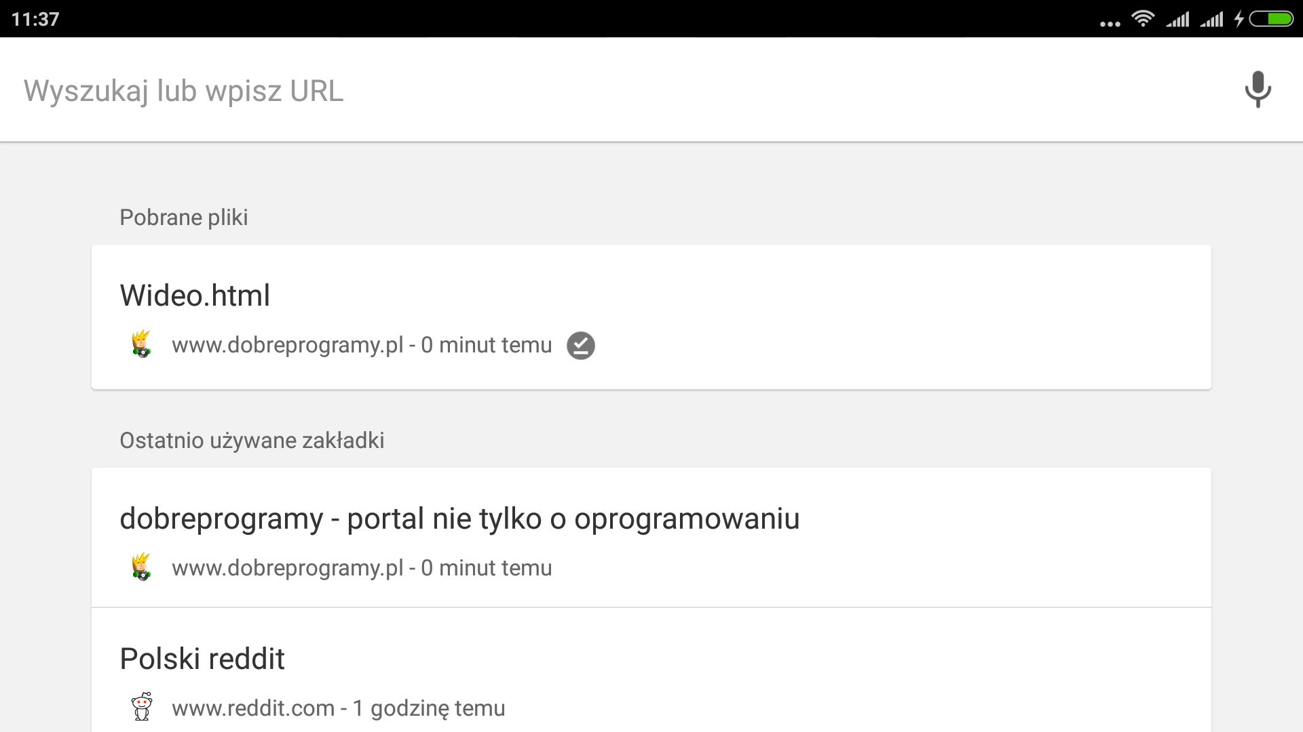The image size is (1303, 732).
Task: Tap the cellular signal icon
Action: point(1179,18)
